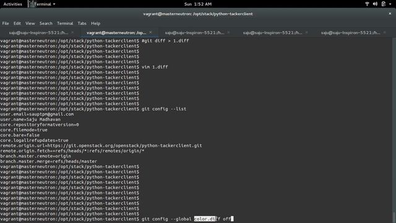Click the window title vagrant@masterneutron: /opt/stack/python-tackerclient
The height and width of the screenshot is (223, 396).
coord(198,14)
